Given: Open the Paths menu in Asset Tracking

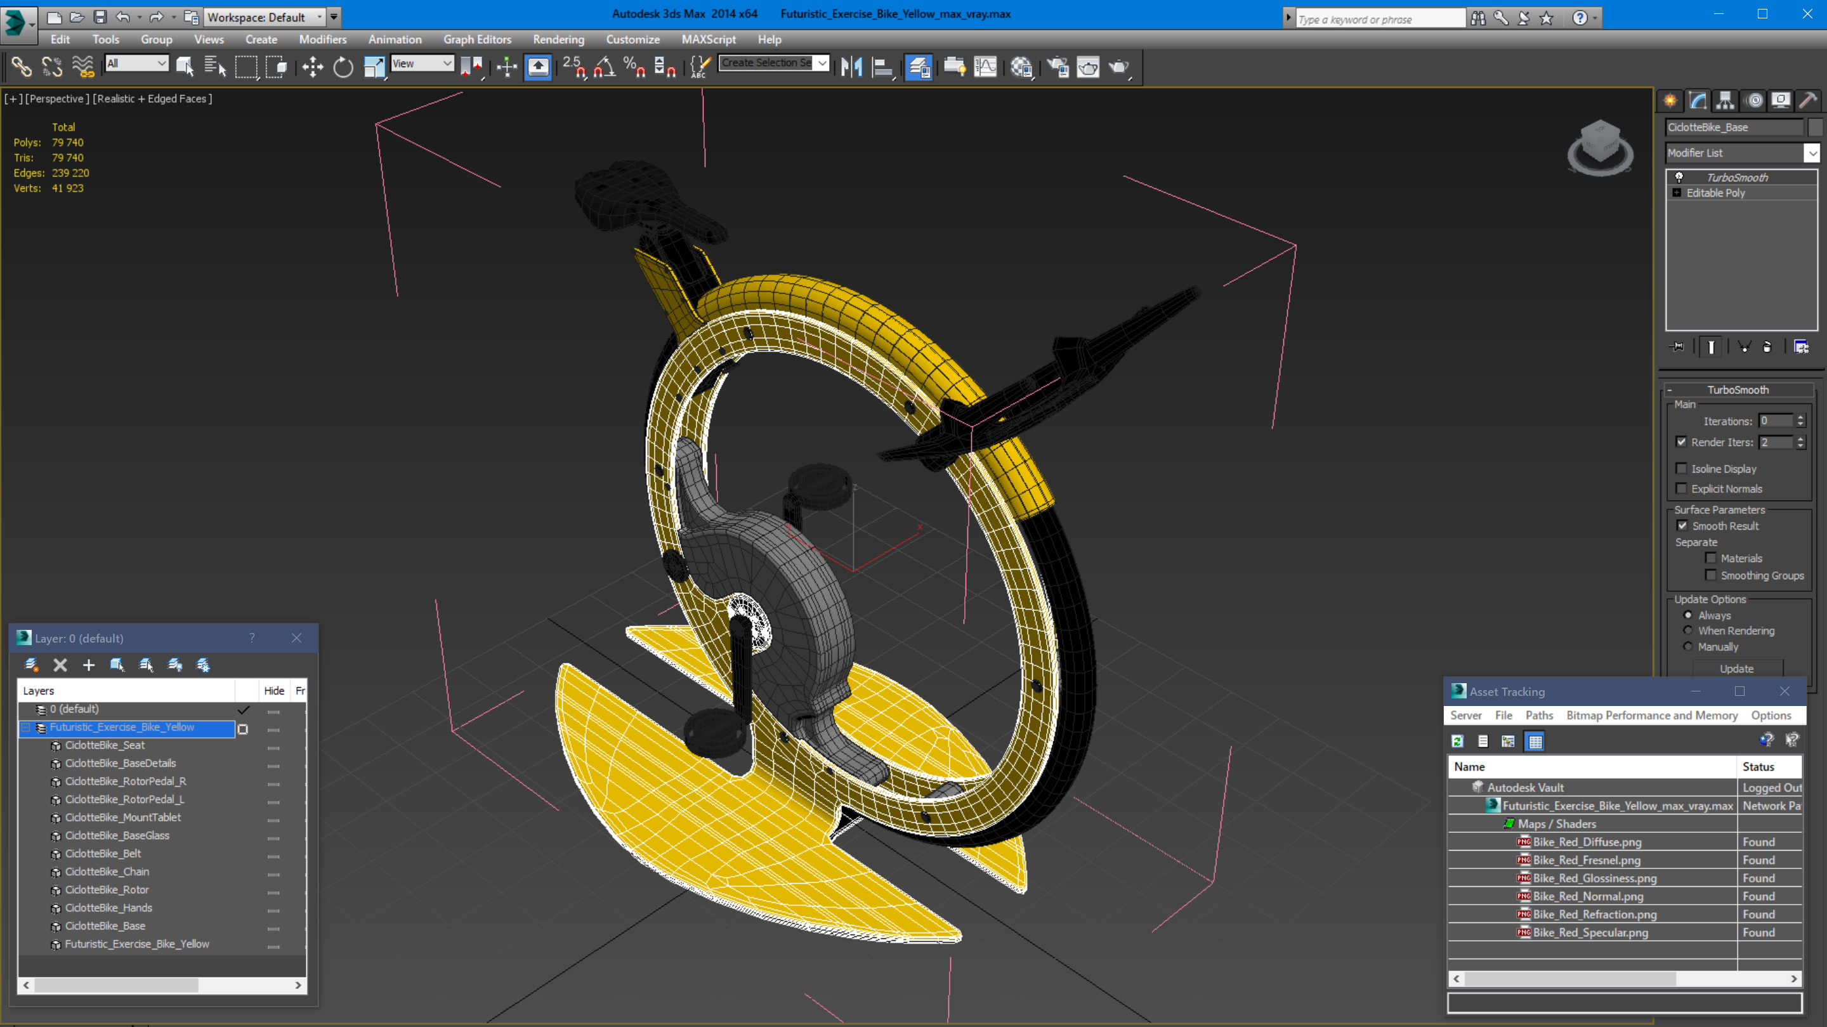Looking at the screenshot, I should (x=1539, y=715).
